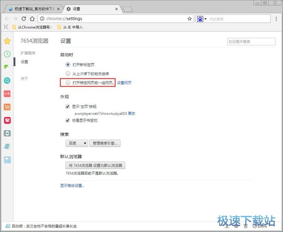
Task: Open the history clock sidebar icon
Action: pos(7,54)
